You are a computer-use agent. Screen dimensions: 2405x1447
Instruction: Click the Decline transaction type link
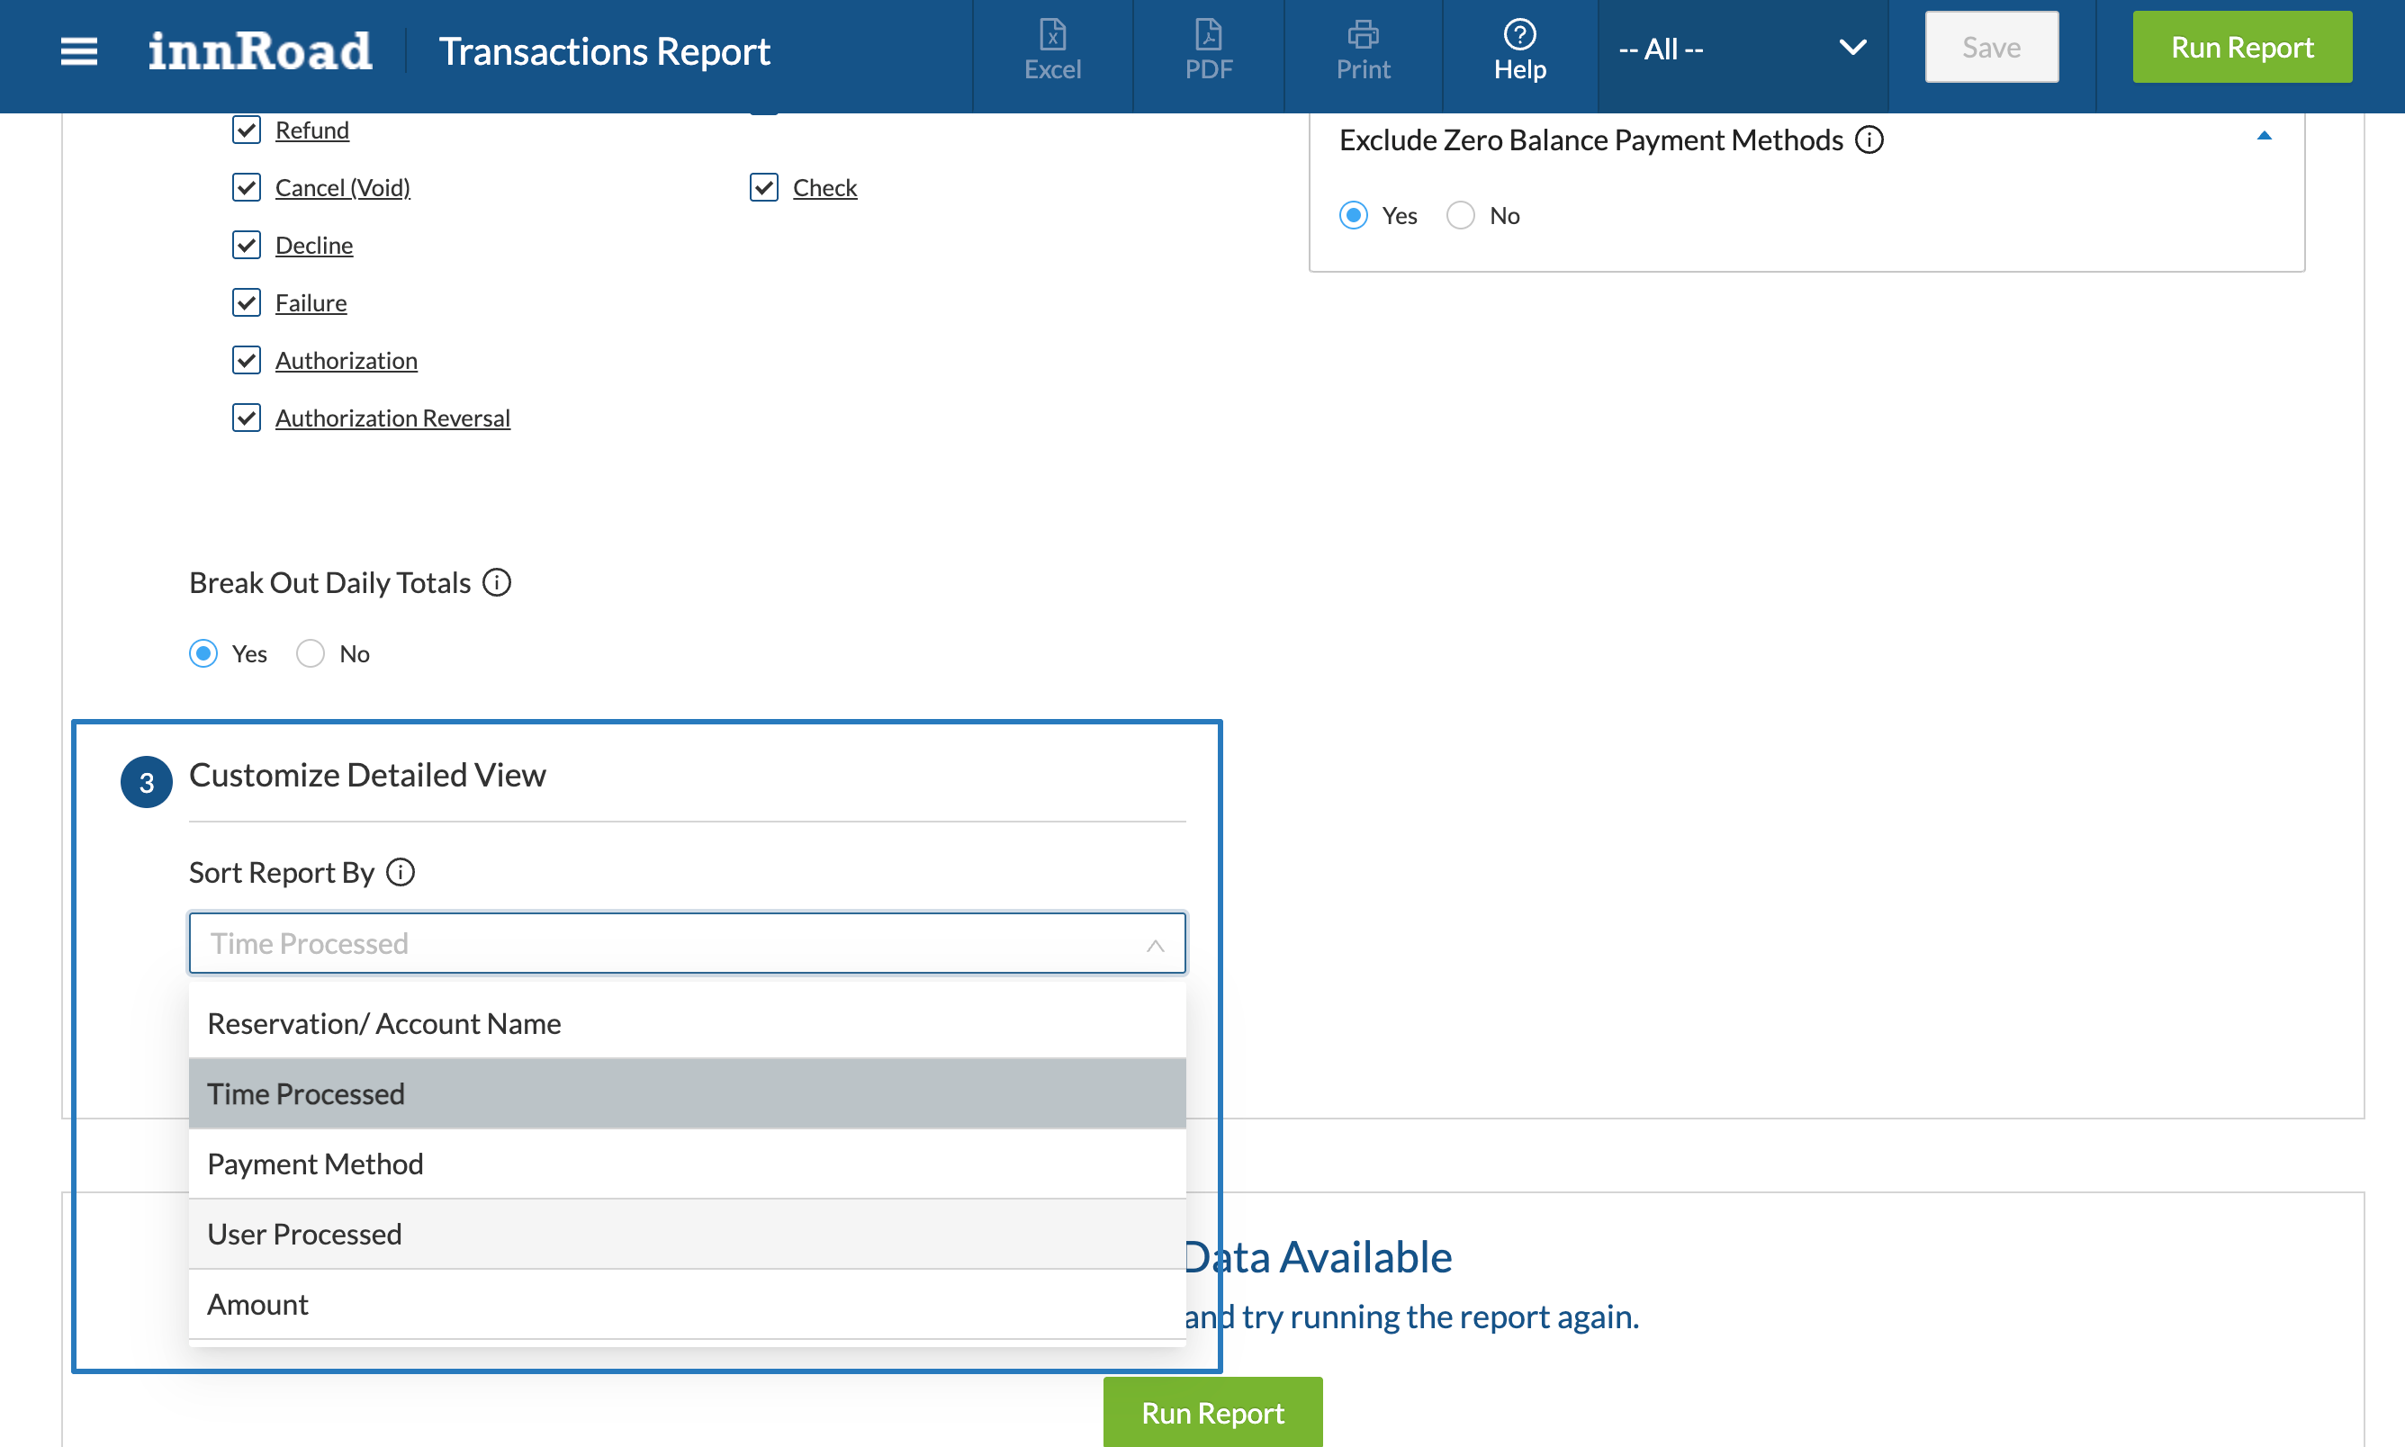[x=313, y=245]
